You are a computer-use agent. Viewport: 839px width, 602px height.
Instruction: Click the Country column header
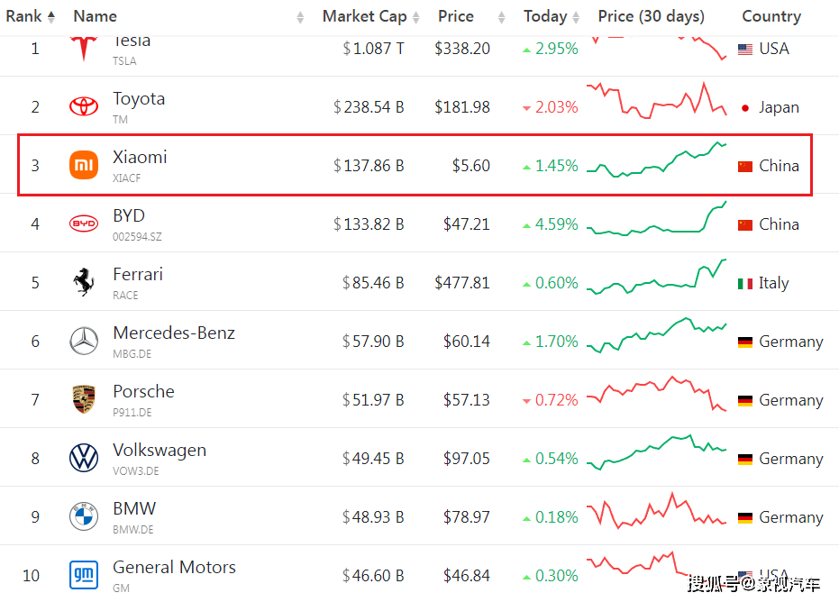[771, 16]
